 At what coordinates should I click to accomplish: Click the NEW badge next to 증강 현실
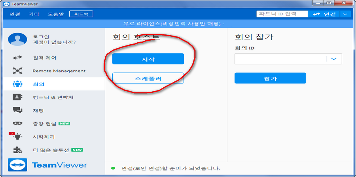pyautogui.click(x=64, y=124)
